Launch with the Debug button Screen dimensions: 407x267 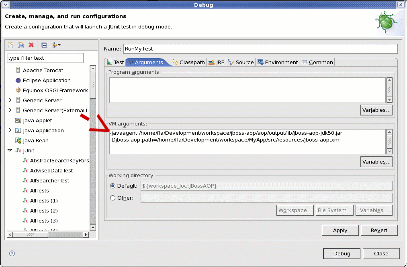click(342, 253)
